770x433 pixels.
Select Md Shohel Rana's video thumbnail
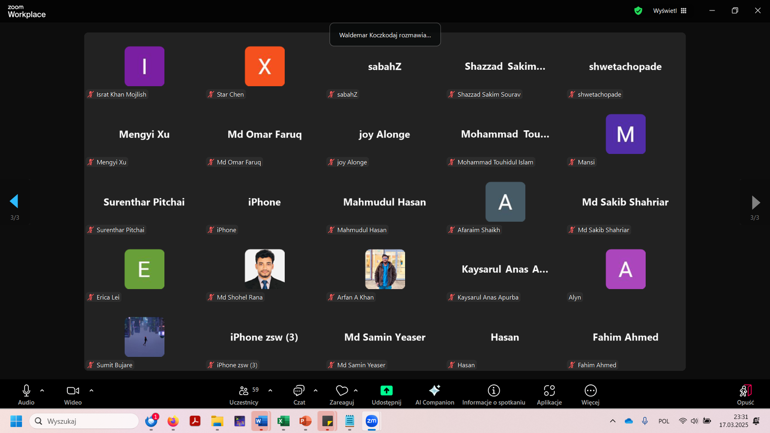pyautogui.click(x=265, y=269)
